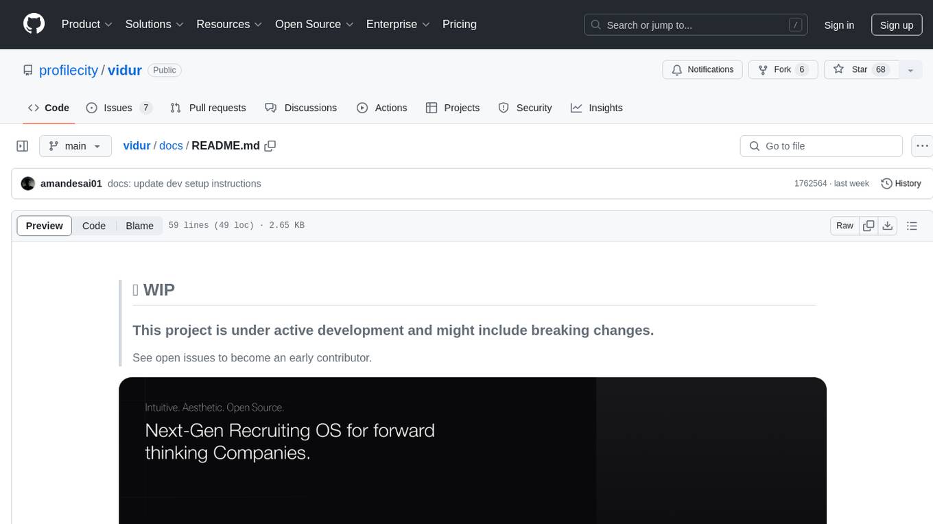Open the document outline
Image resolution: width=933 pixels, height=524 pixels.
912,226
